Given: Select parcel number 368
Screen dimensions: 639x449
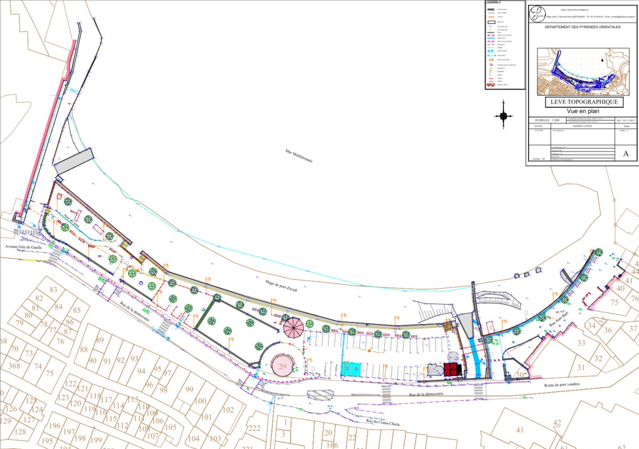Looking at the screenshot, I should (14, 366).
